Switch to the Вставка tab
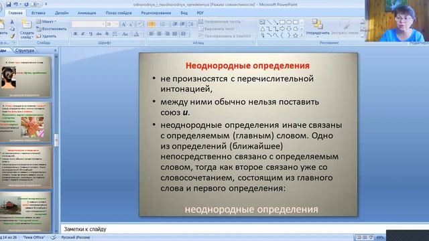 coord(38,13)
